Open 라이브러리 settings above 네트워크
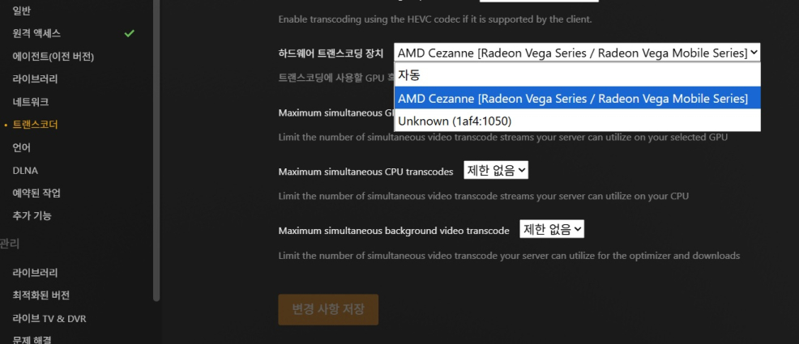 [x=35, y=79]
